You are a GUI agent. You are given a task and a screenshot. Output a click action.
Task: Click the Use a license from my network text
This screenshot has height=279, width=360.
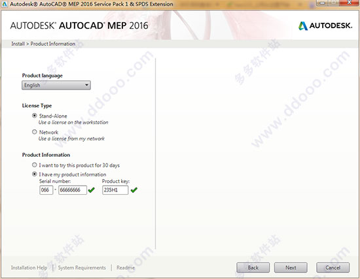coord(71,139)
